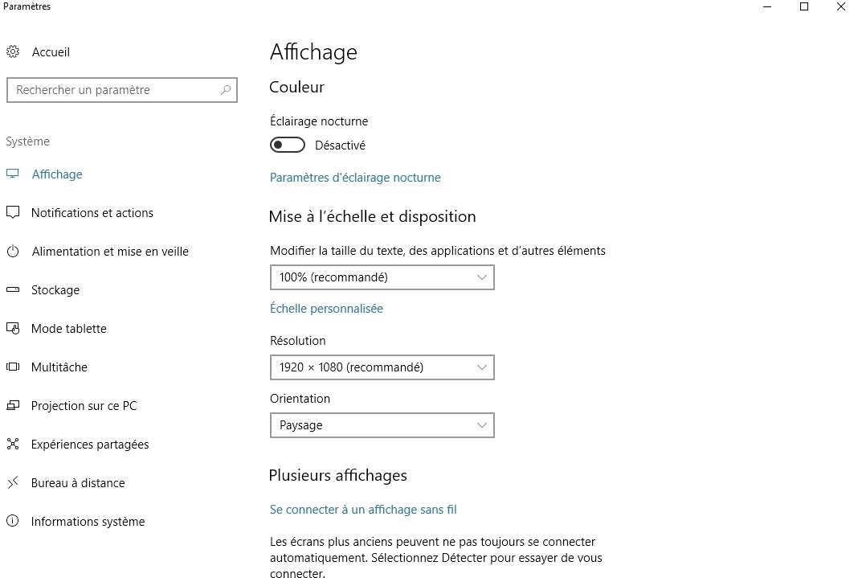This screenshot has height=578, width=854.
Task: Select Projection sur ce PC menu item
Action: click(84, 406)
